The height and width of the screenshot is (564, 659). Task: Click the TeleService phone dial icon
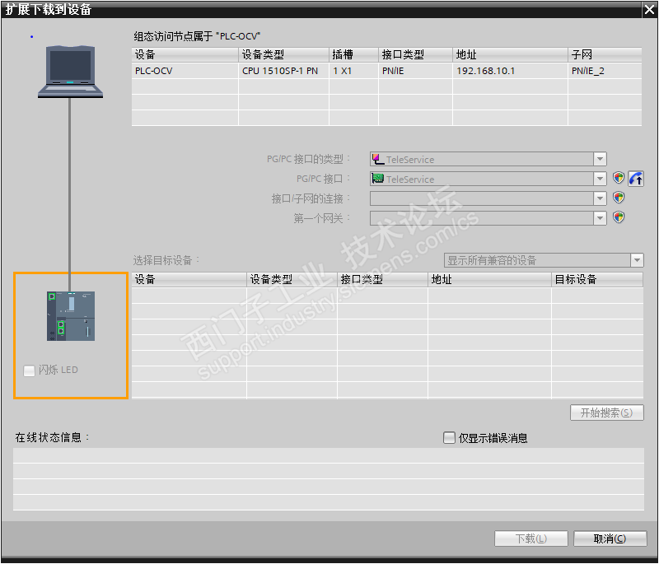636,179
